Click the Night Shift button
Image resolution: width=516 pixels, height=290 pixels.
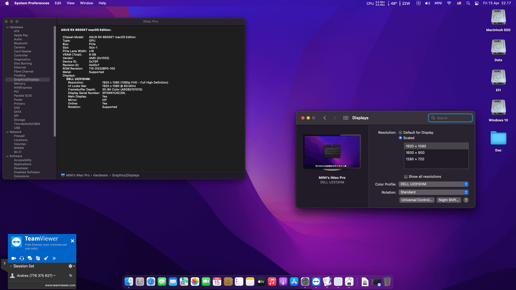click(x=449, y=200)
